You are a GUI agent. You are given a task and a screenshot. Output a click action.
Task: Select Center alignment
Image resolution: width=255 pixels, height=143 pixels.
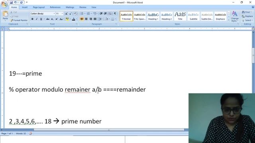tap(86, 19)
